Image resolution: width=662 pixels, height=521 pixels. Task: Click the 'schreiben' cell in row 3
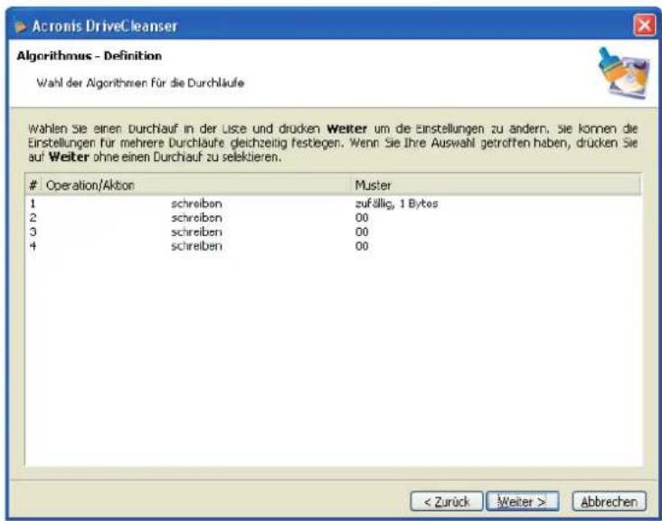(x=196, y=232)
